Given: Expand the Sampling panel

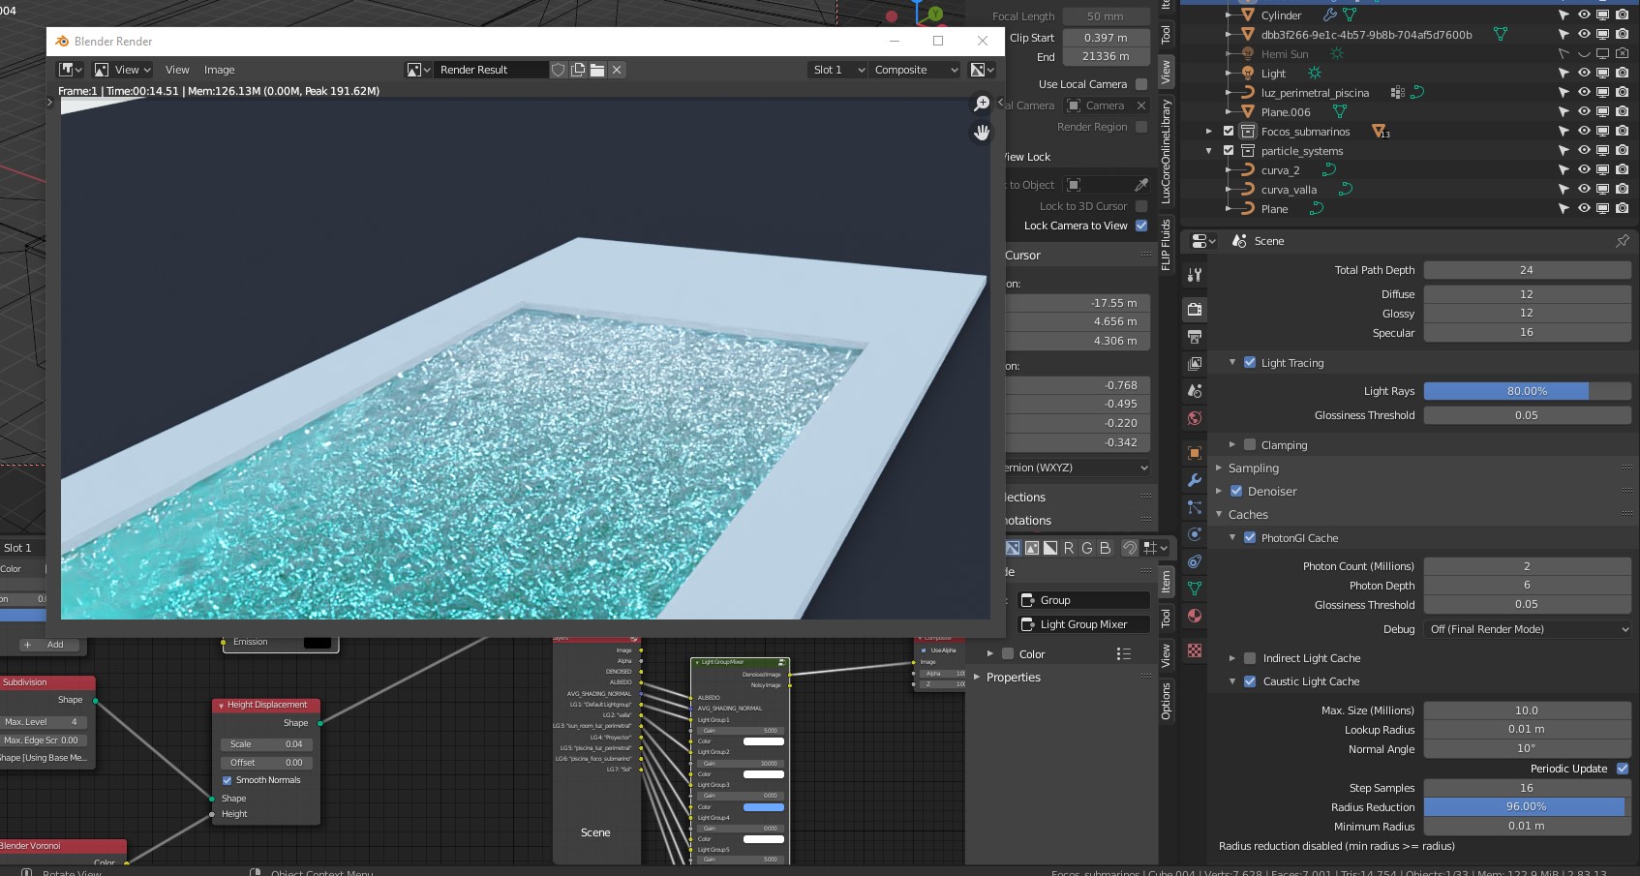Looking at the screenshot, I should tap(1253, 468).
